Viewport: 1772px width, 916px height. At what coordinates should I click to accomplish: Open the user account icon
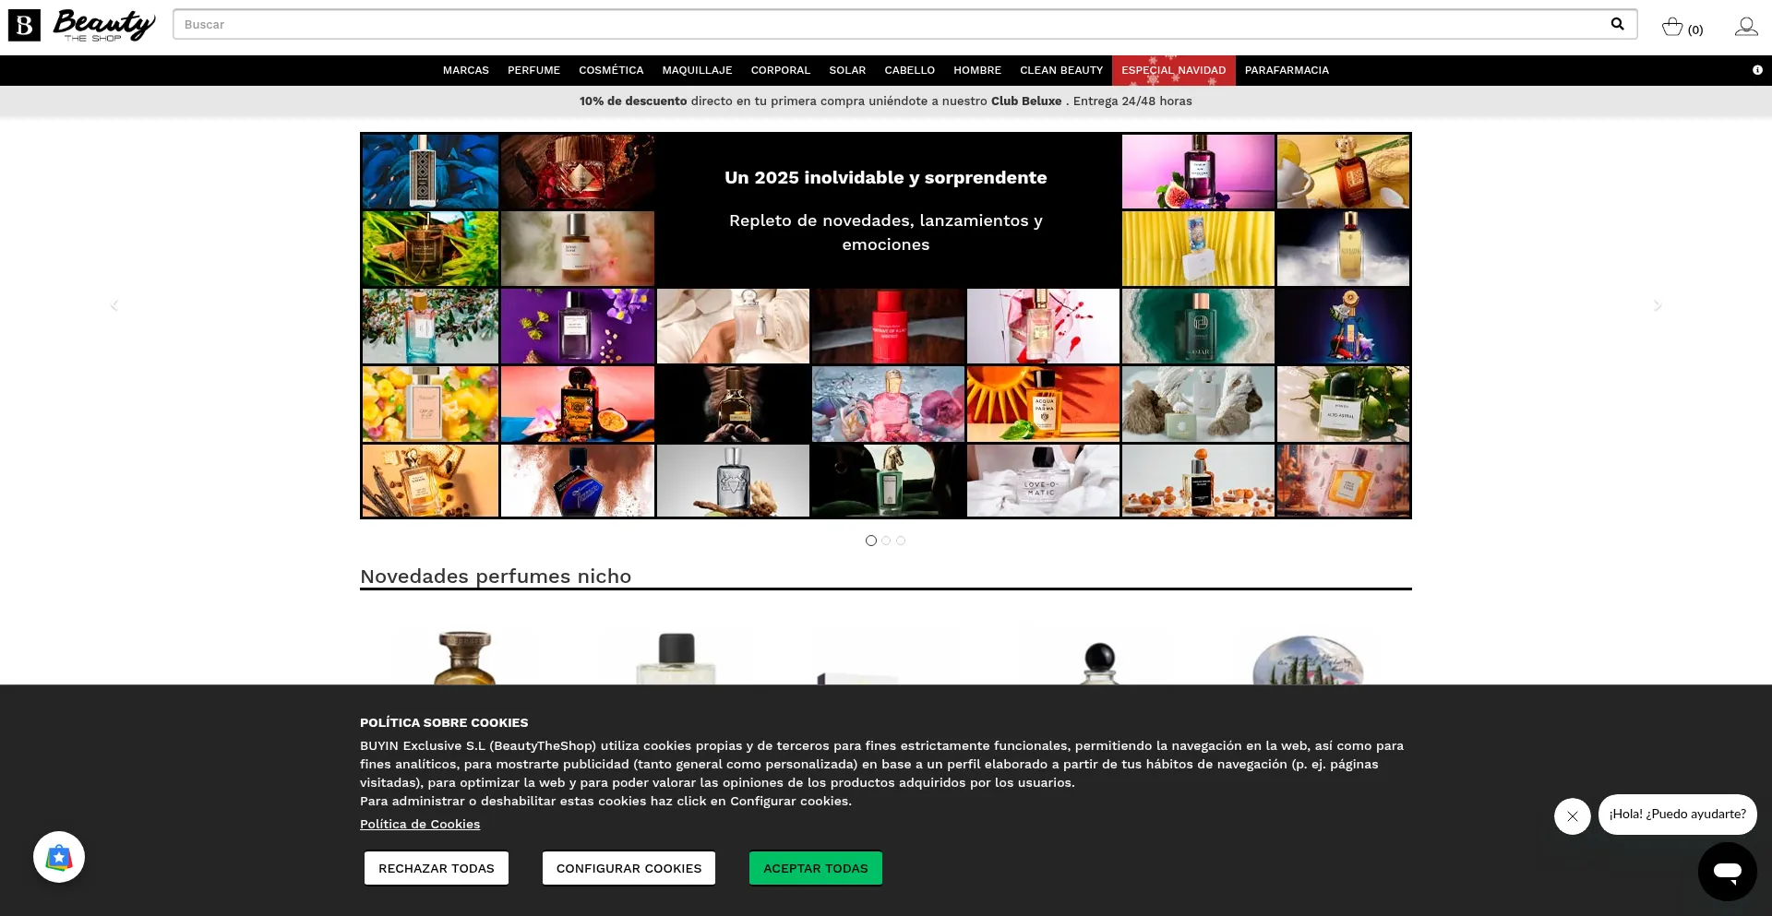(1745, 27)
